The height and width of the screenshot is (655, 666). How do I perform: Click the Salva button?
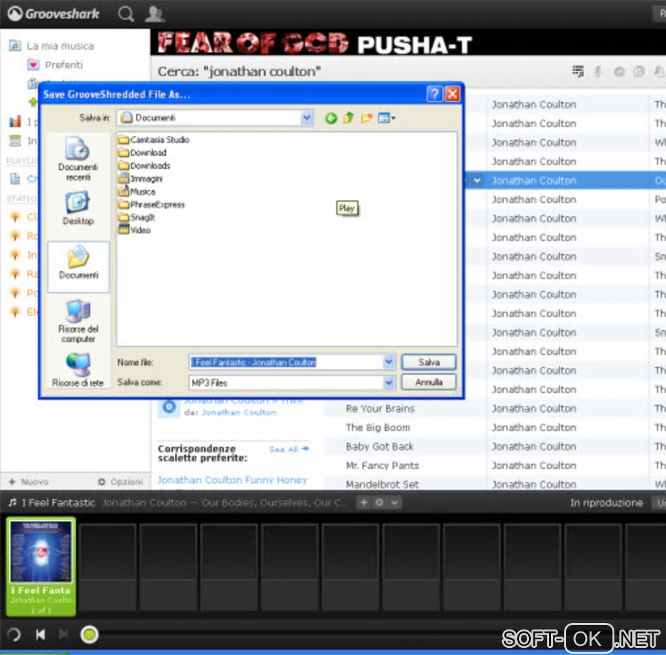tap(428, 362)
